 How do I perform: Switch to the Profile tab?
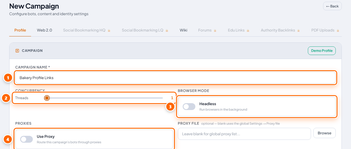point(20,30)
